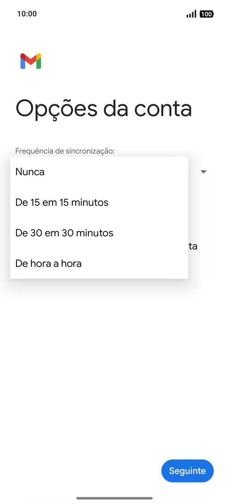Select 'De 30 em 30 minutos' from list
Screen dimensions: 229x504
(x=64, y=233)
